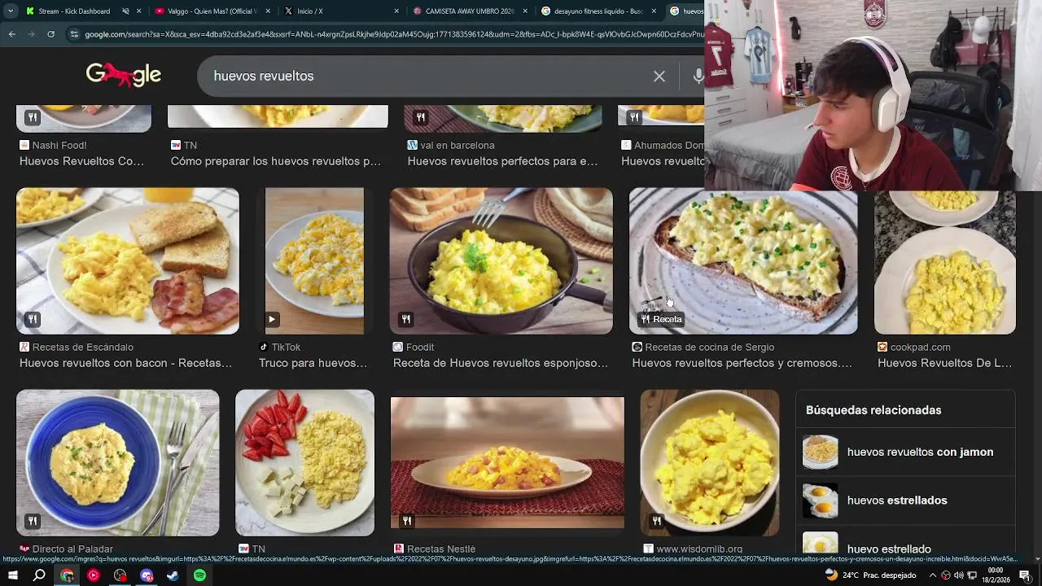Click the video play badge on the TikTok thumbnail
This screenshot has width=1042, height=586.
tap(272, 319)
